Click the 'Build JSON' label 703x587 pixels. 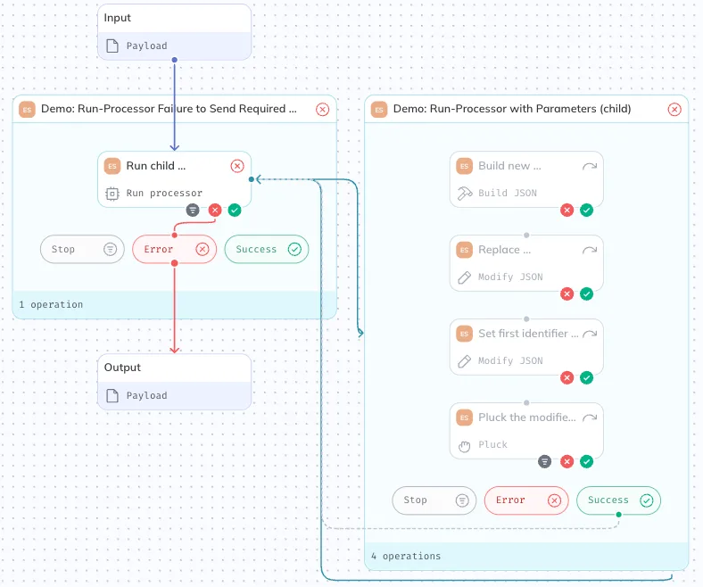tap(508, 194)
